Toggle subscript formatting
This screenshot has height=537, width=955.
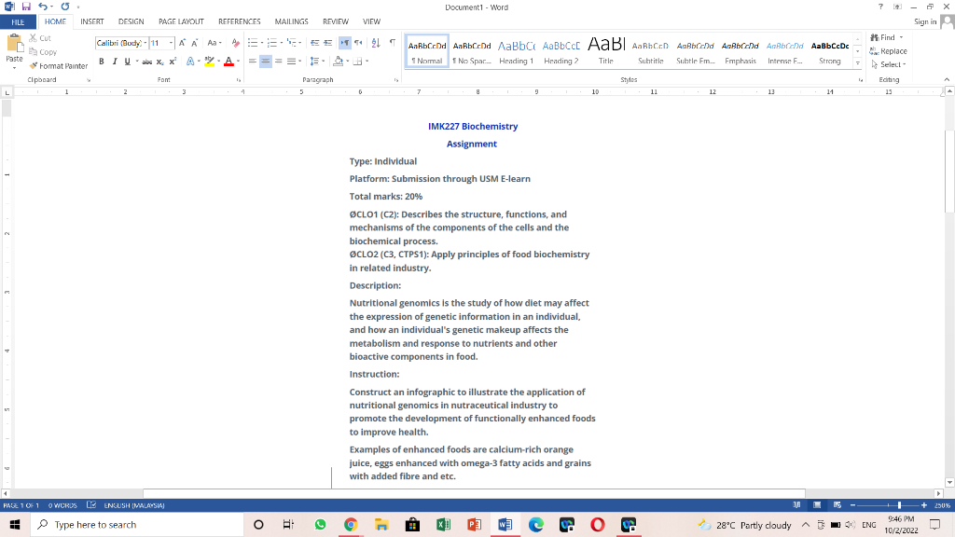pos(159,62)
